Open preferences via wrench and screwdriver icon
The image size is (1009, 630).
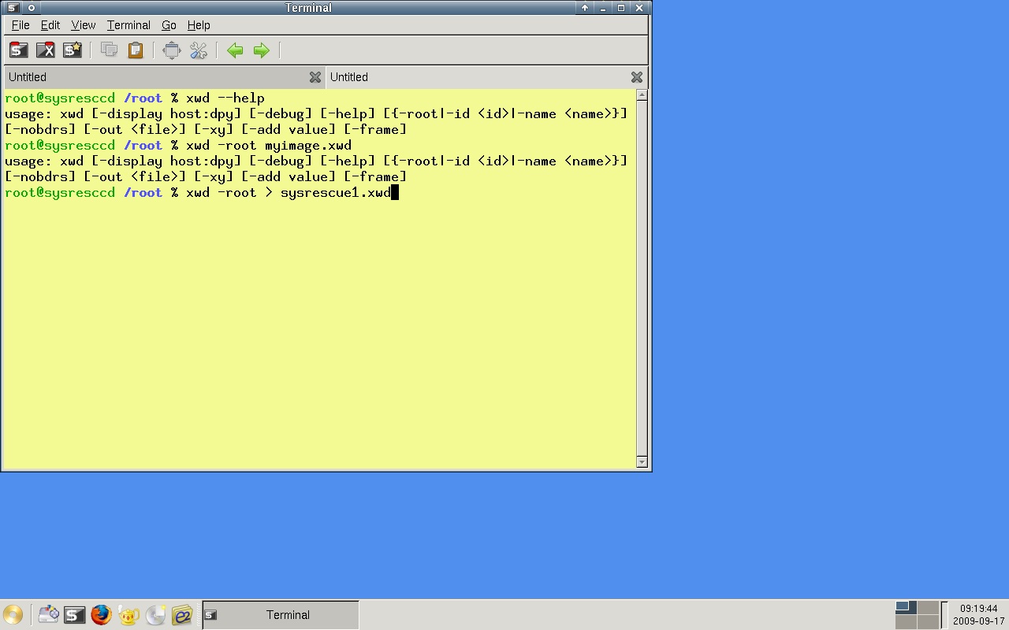pos(198,50)
